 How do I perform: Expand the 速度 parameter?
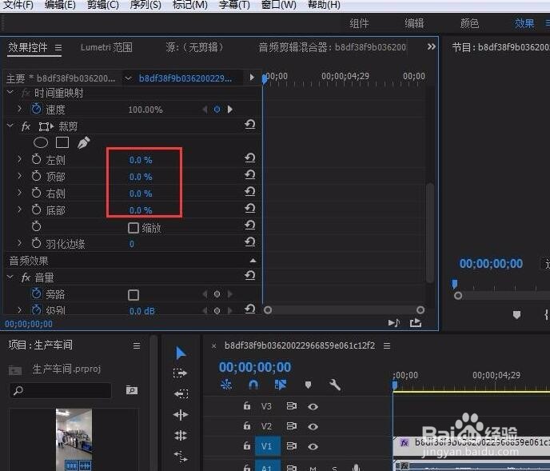pos(19,109)
